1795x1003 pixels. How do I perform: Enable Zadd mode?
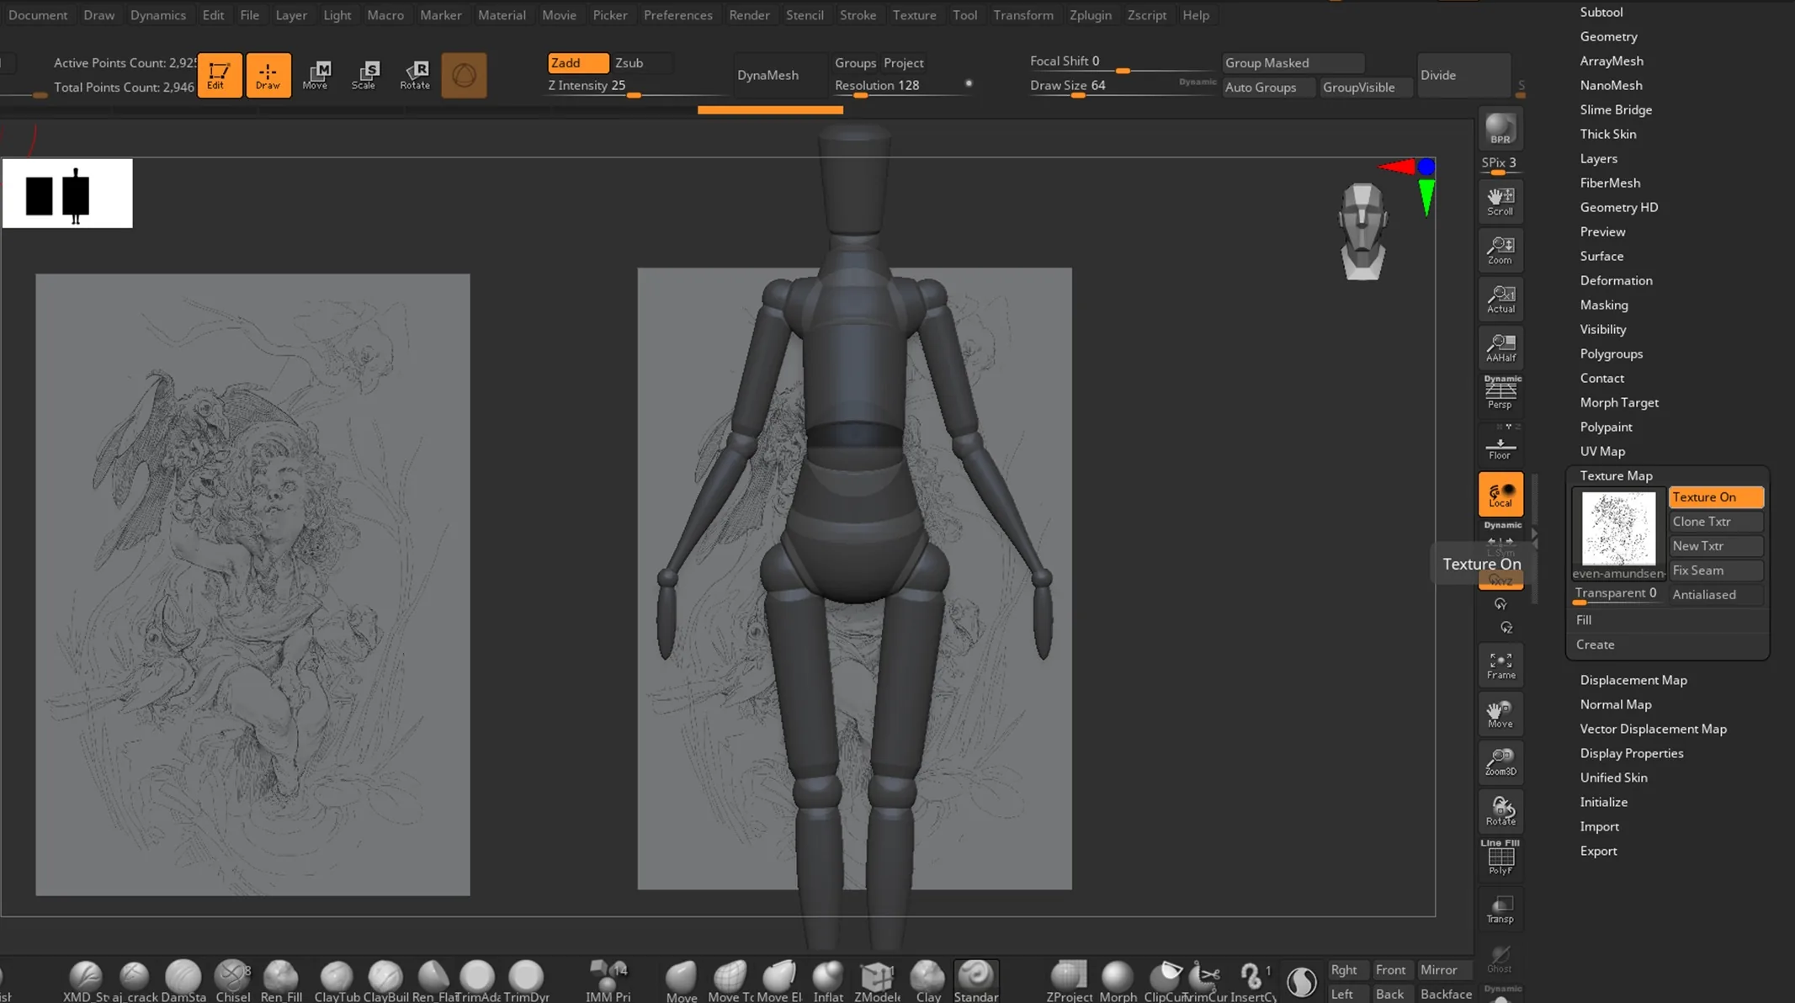577,63
